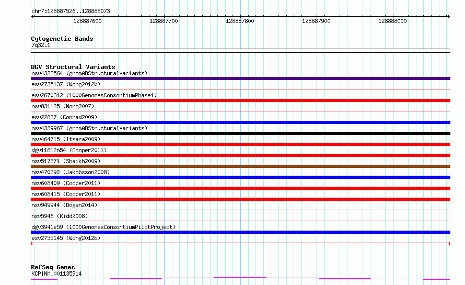
Task: Select variant nsv517371 (Shaikh2009) label
Action: point(66,161)
